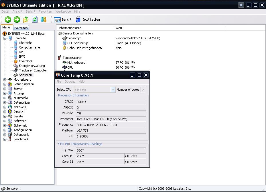Go forward with the green right arrow
Viewport: 266px width, 192px height.
17,20
